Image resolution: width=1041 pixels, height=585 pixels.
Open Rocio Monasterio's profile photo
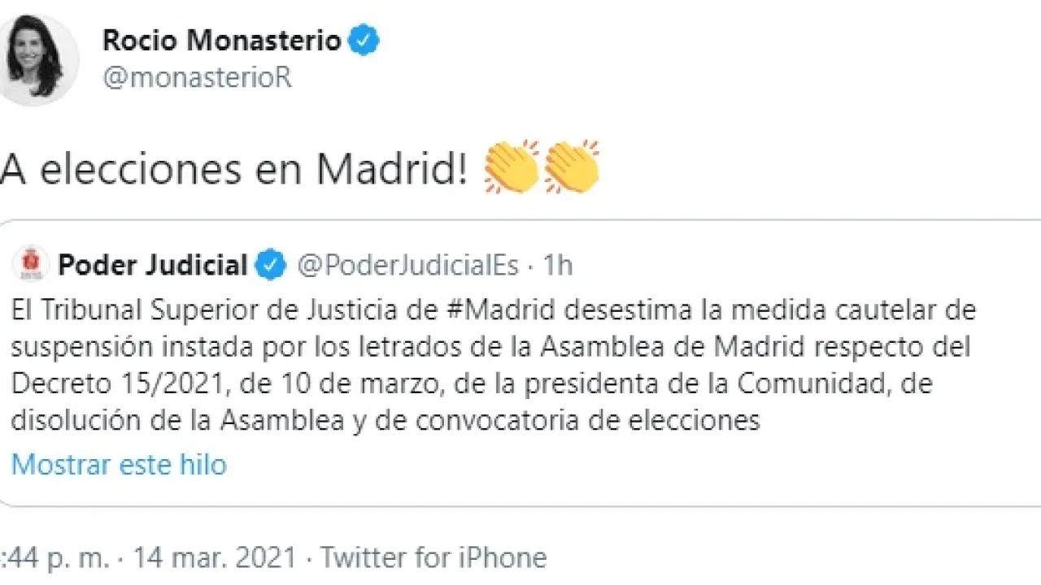click(x=36, y=58)
